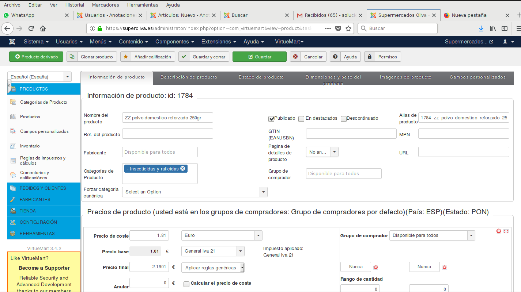Click Guardar y cerrar button

204,57
